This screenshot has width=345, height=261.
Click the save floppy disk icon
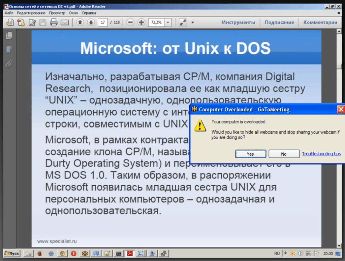43,23
